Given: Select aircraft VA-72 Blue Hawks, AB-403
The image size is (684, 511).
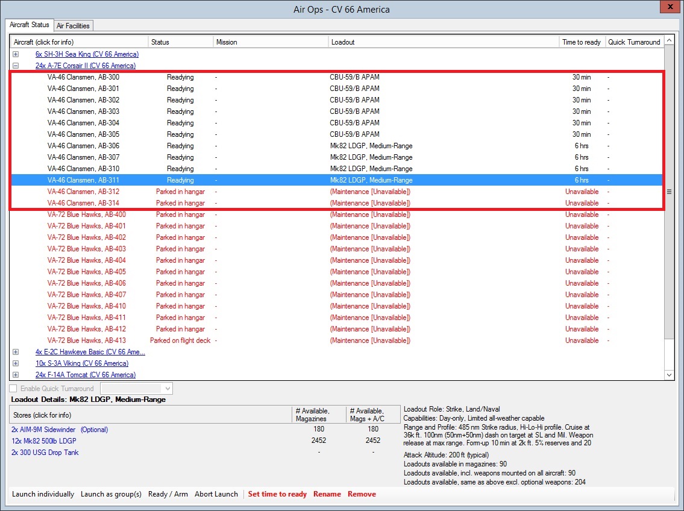Looking at the screenshot, I should pyautogui.click(x=336, y=249).
